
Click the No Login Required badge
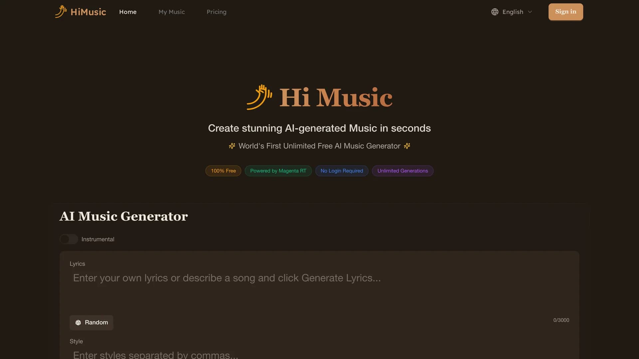tap(342, 171)
